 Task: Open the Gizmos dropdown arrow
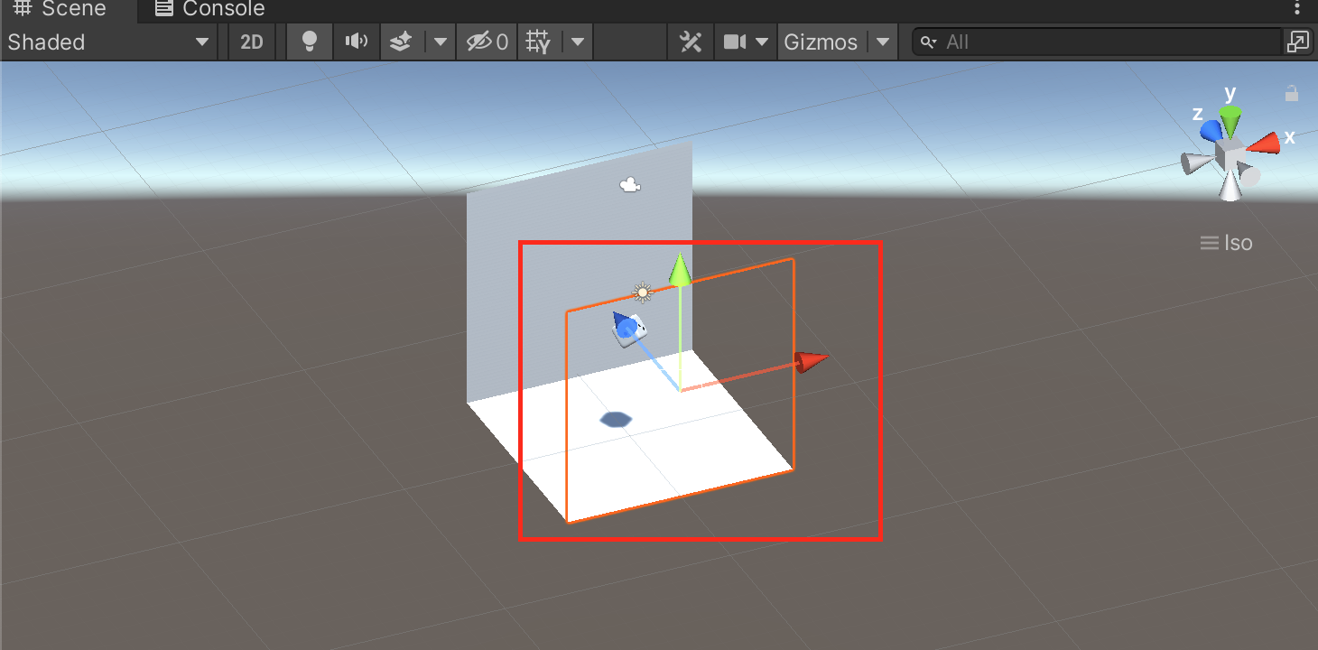[883, 42]
